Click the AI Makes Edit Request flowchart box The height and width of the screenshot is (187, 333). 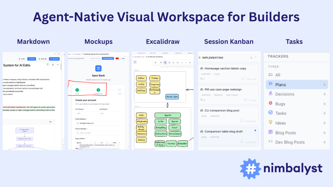click(25, 130)
